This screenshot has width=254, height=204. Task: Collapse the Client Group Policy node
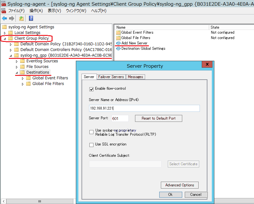5,38
